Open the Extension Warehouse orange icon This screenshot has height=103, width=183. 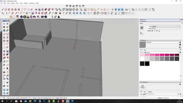[11, 17]
